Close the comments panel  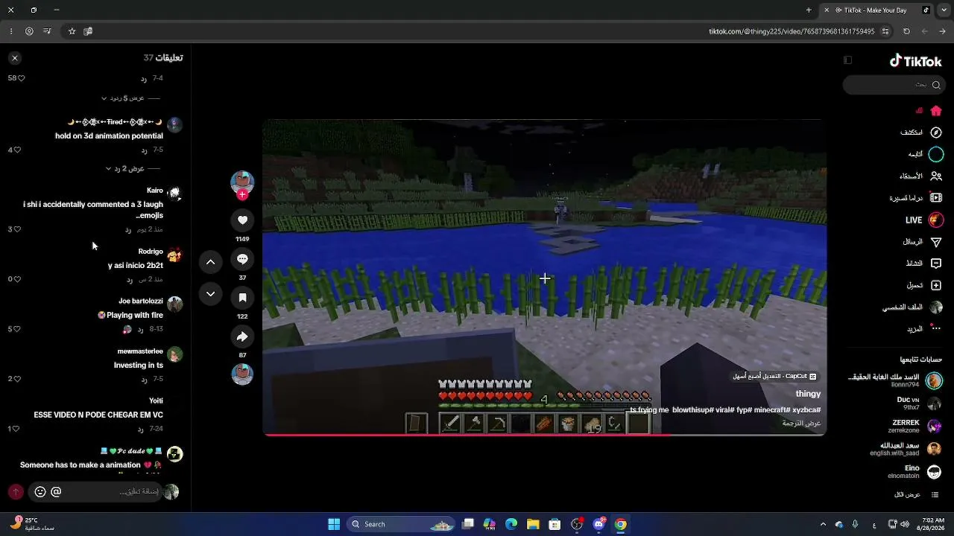pos(15,58)
